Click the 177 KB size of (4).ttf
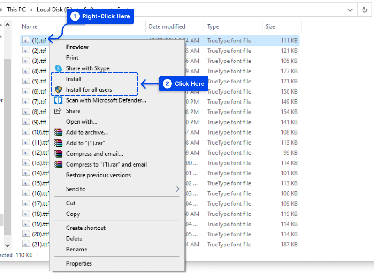The image size is (374, 276). [289, 71]
